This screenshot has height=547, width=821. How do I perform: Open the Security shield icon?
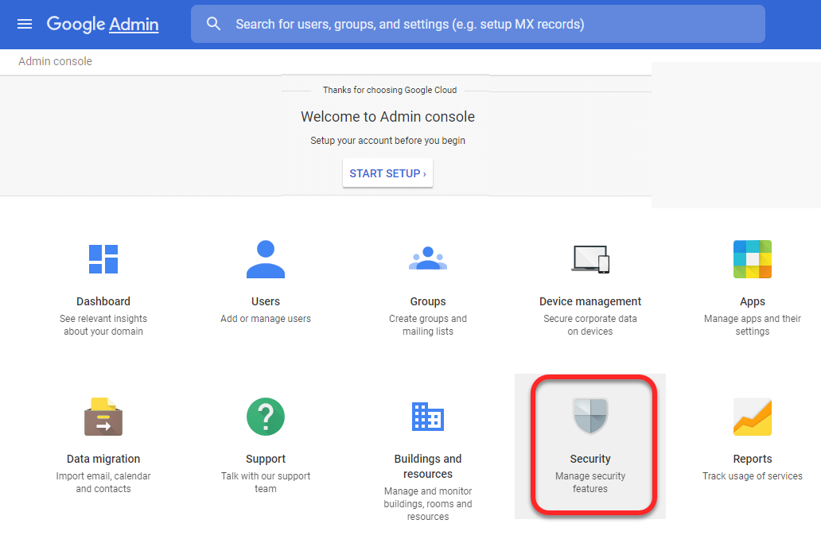click(590, 416)
